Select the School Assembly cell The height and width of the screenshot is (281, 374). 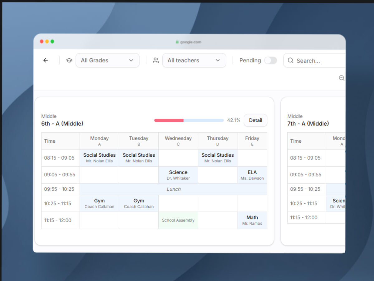(178, 220)
